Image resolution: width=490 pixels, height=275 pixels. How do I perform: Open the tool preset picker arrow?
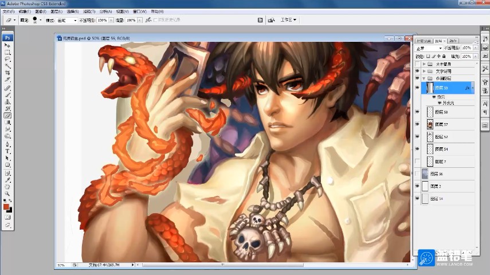tap(14, 20)
